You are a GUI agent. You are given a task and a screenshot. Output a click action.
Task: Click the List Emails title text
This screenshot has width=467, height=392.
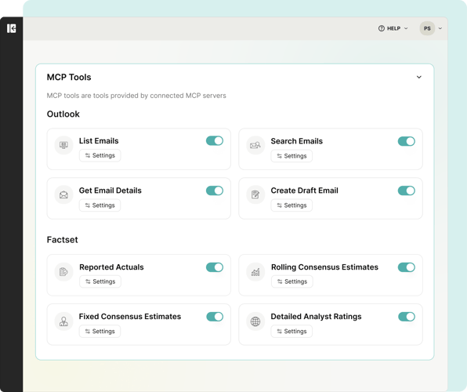pos(99,141)
